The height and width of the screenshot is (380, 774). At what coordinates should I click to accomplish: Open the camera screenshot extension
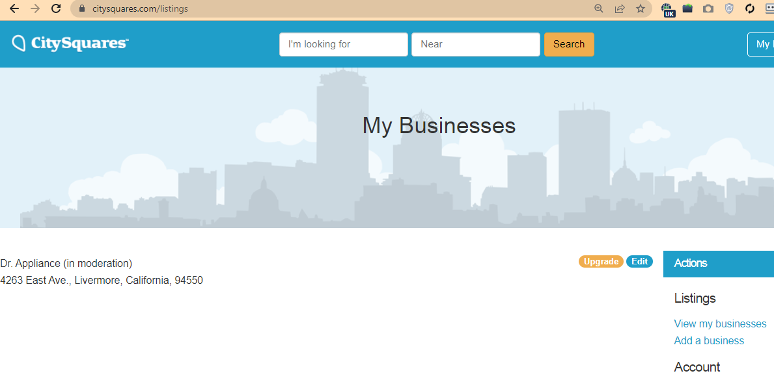708,8
